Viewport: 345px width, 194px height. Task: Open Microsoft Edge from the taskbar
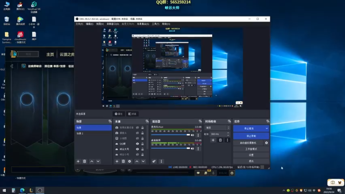click(22, 190)
